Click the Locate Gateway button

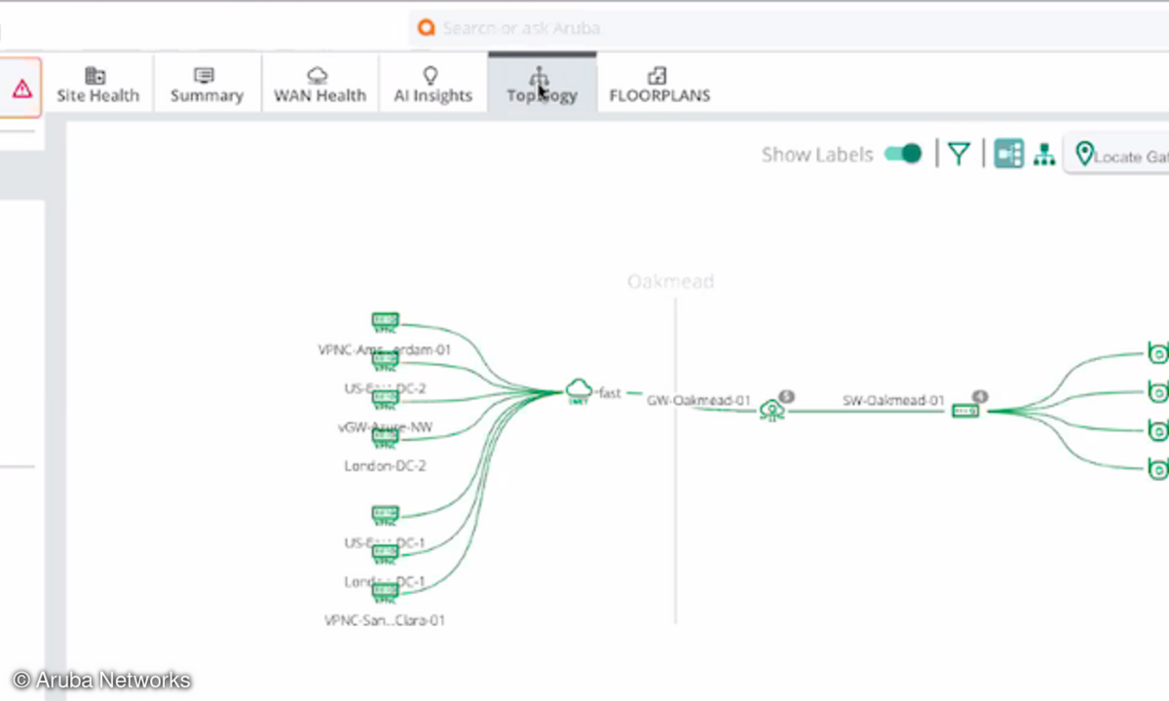(1117, 155)
